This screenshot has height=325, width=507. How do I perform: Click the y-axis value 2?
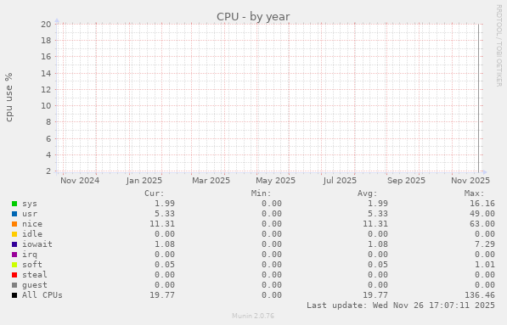click(x=48, y=171)
